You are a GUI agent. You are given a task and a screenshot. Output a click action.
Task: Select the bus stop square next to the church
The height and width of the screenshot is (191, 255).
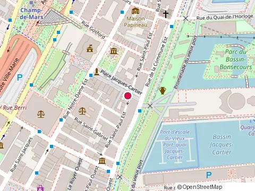(x=172, y=27)
